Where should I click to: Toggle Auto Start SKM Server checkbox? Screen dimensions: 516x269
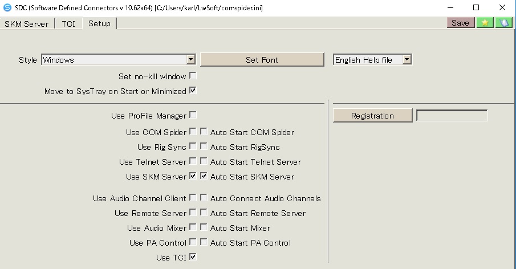point(204,176)
